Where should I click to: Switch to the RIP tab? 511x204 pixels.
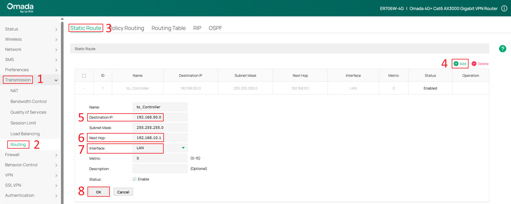197,28
